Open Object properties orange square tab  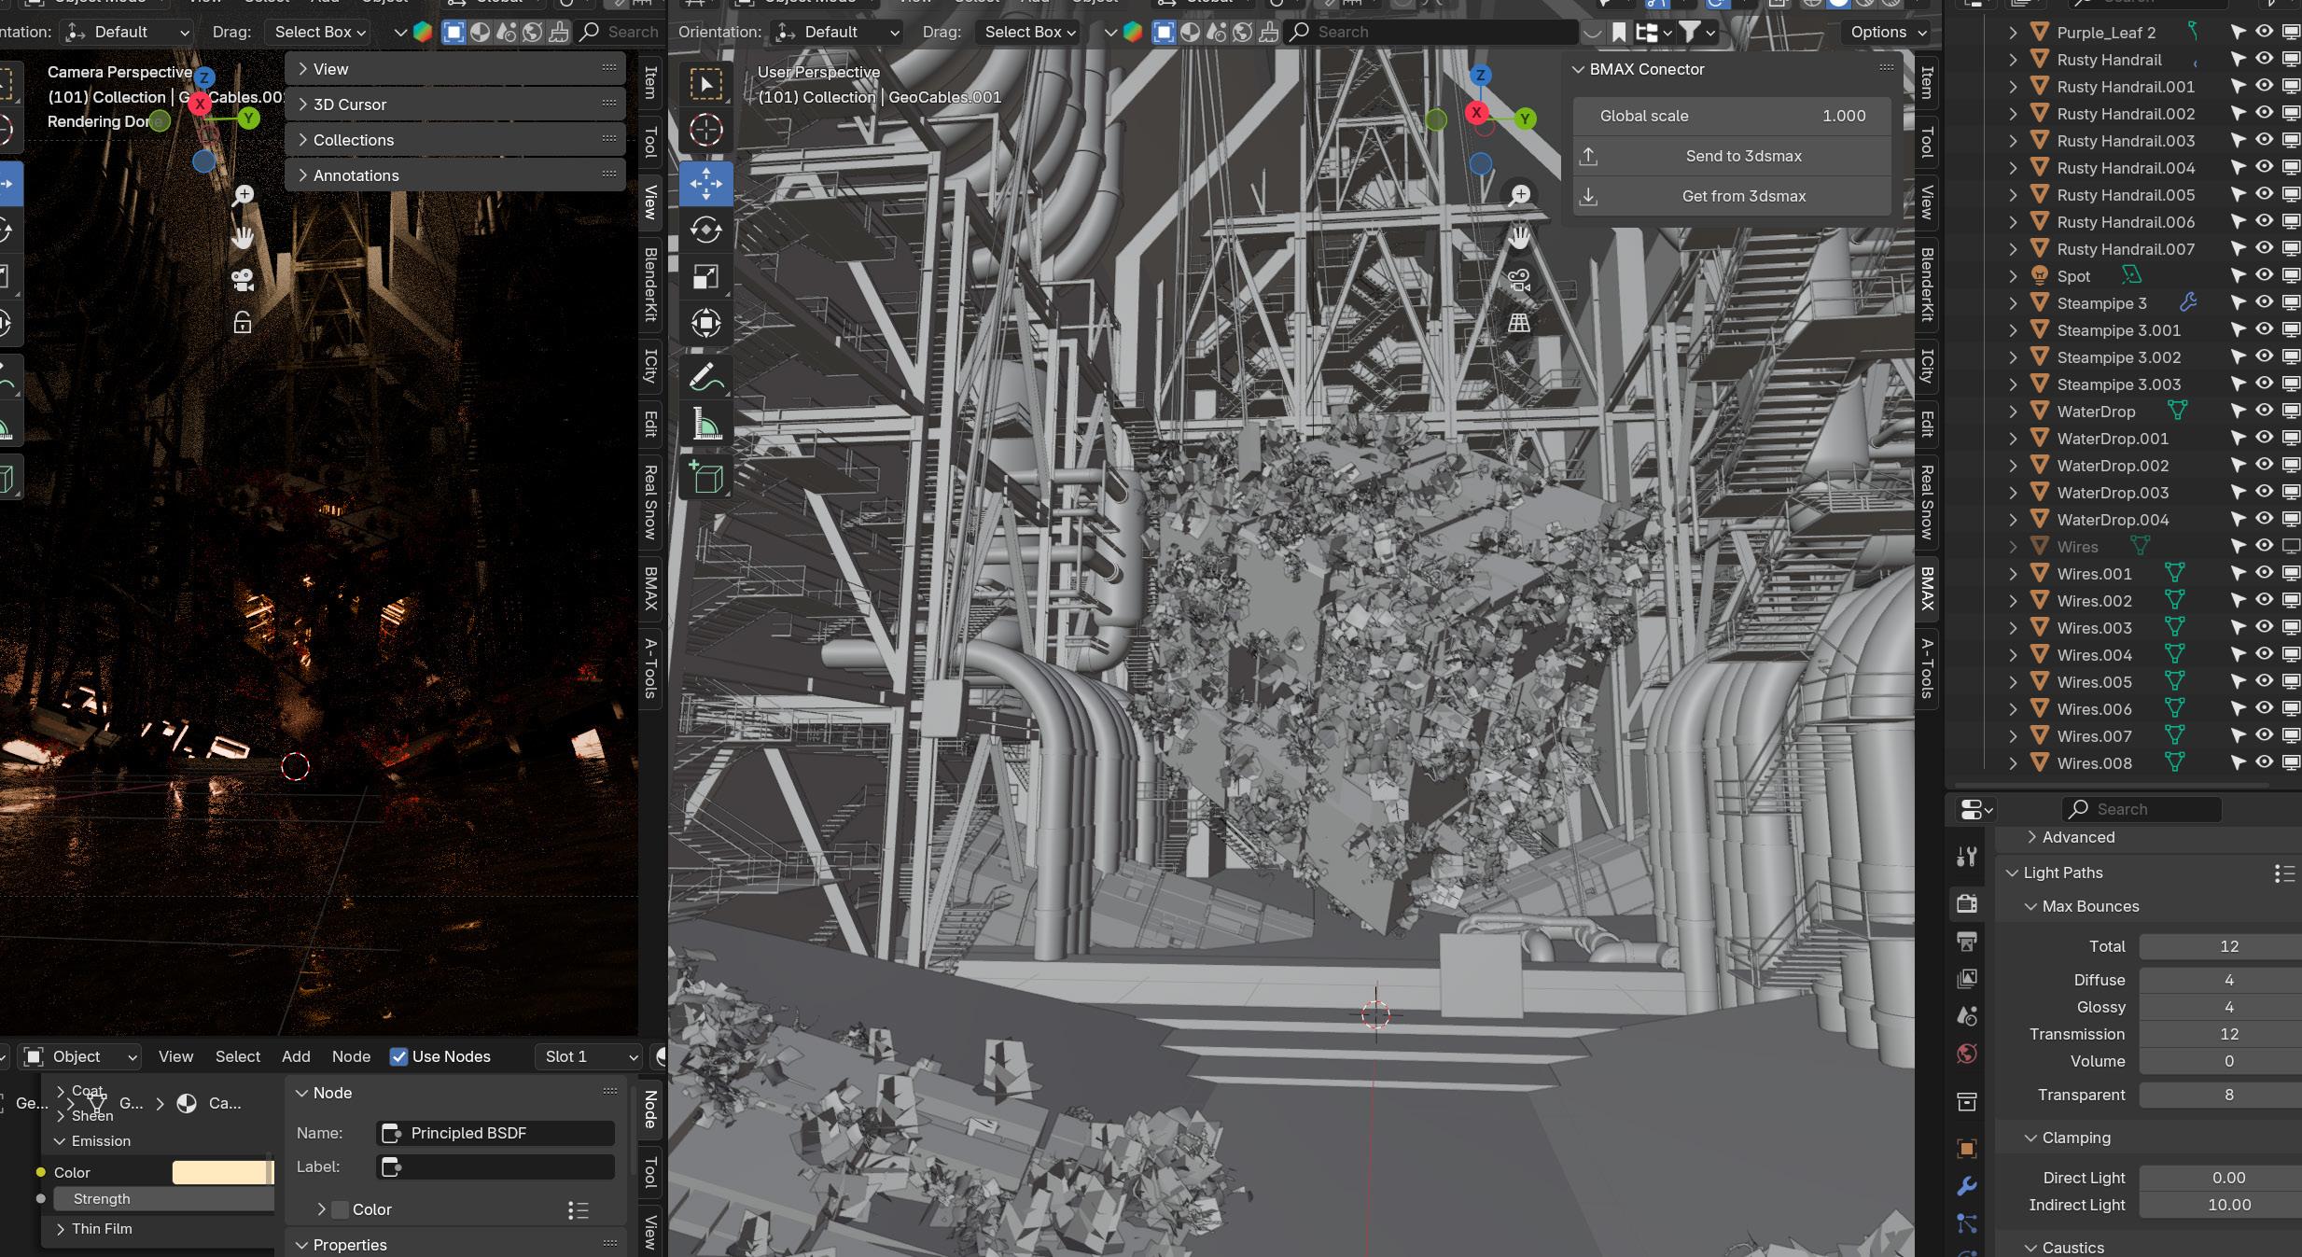pos(1967,1149)
